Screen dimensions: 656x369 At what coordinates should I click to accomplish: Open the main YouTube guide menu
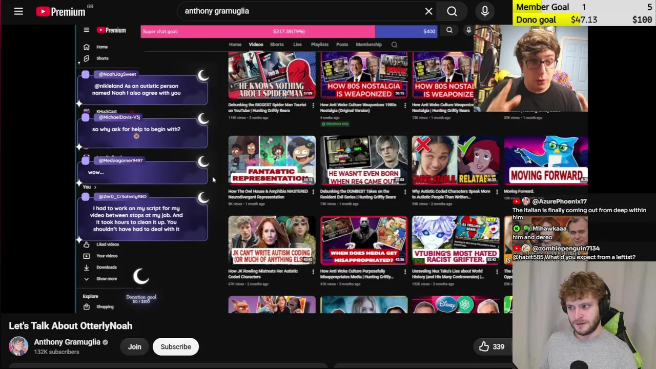click(18, 11)
